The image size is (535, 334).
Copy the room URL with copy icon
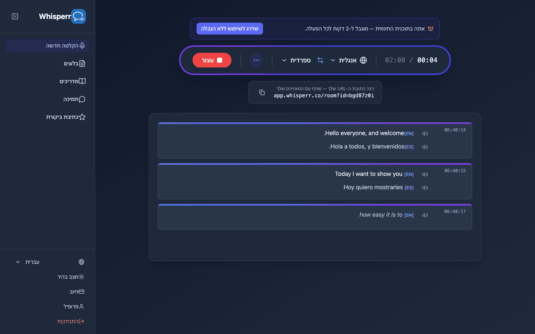pyautogui.click(x=262, y=92)
